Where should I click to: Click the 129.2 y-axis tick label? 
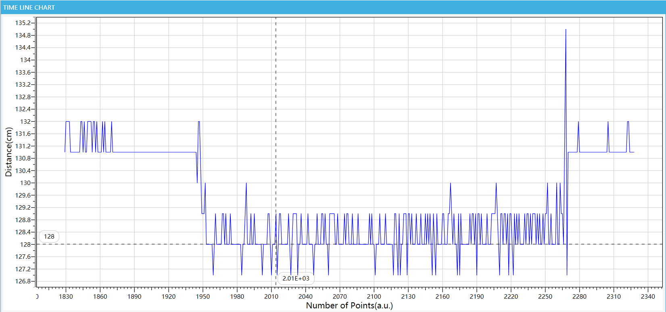tap(23, 208)
